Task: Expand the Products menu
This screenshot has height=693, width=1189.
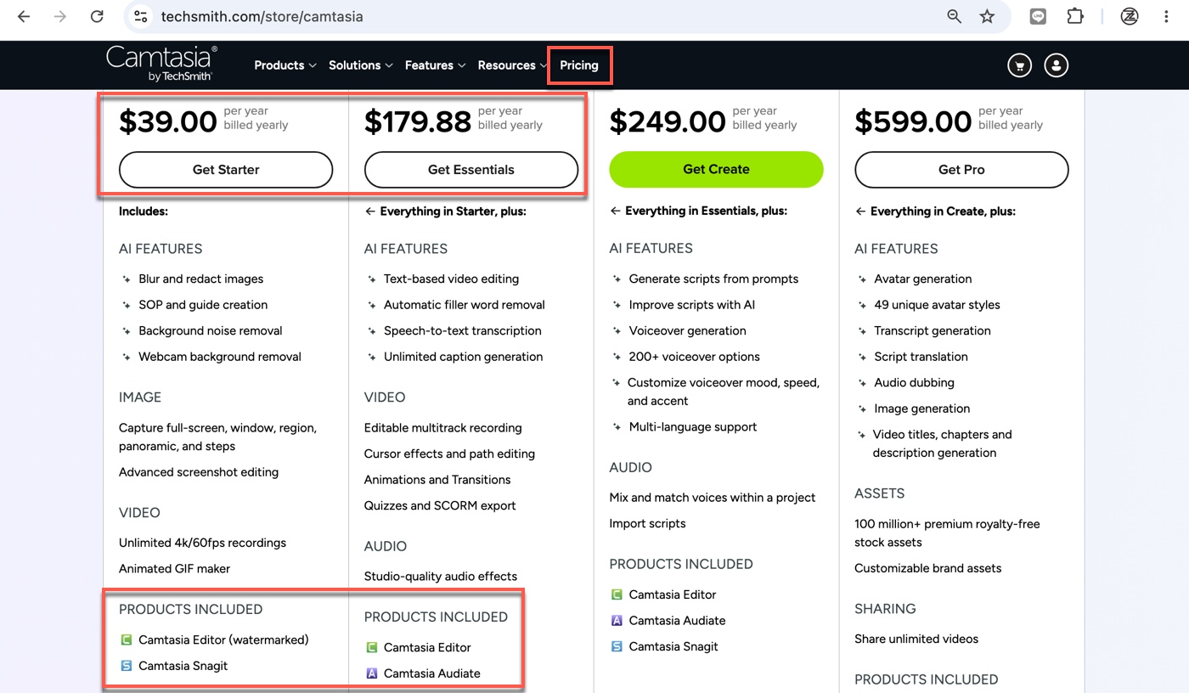Action: (285, 65)
